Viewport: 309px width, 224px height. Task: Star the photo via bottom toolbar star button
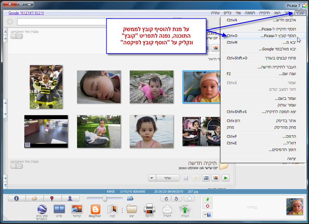pos(189,199)
